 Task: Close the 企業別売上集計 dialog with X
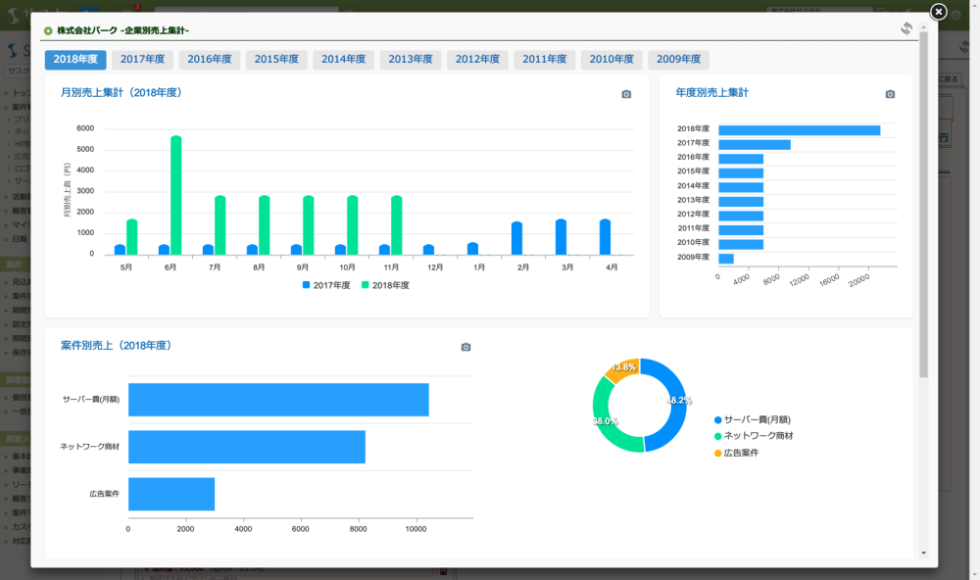pos(938,12)
